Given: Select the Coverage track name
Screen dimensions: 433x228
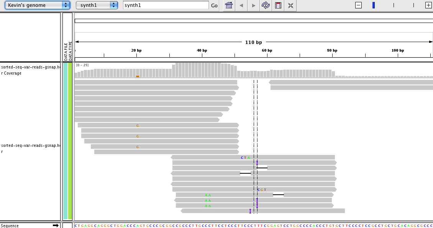Looking at the screenshot, I should coord(11,73).
